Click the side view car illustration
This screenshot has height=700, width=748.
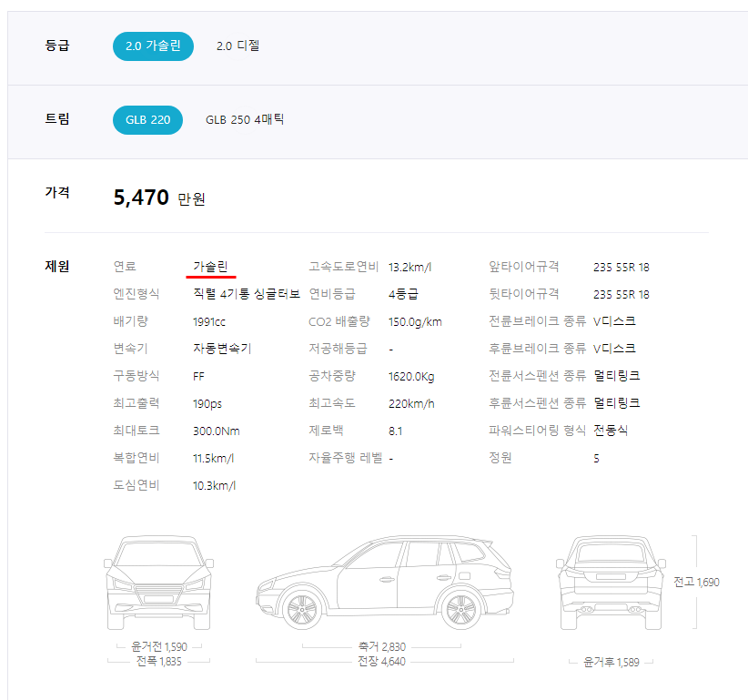point(385,583)
